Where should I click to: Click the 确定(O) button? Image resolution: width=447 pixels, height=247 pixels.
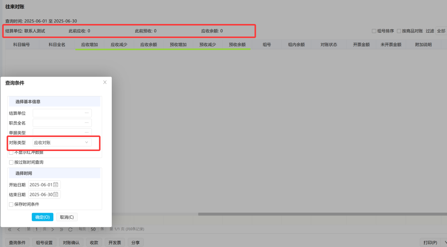pyautogui.click(x=43, y=217)
